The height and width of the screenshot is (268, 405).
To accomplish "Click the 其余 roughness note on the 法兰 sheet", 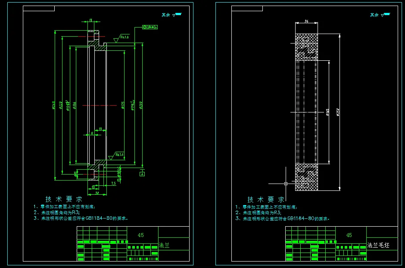I will coord(171,15).
